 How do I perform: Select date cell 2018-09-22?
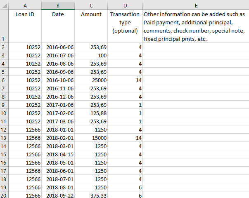click(x=58, y=195)
